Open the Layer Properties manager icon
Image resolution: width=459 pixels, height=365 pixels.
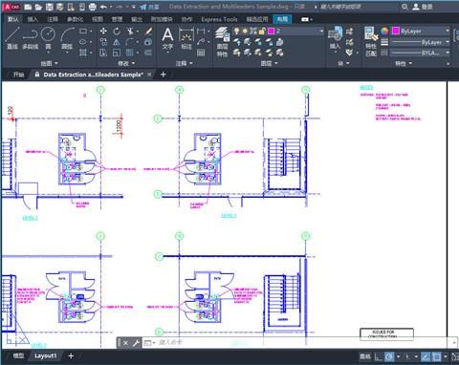pyautogui.click(x=222, y=37)
